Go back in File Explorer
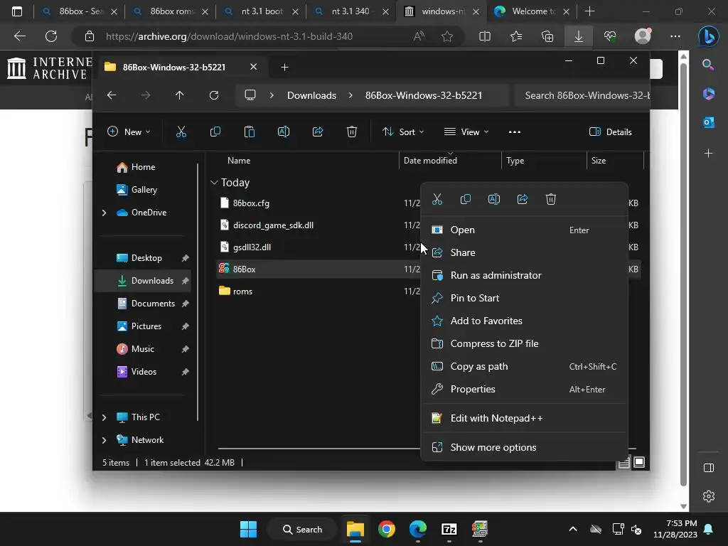728x546 pixels. click(112, 95)
